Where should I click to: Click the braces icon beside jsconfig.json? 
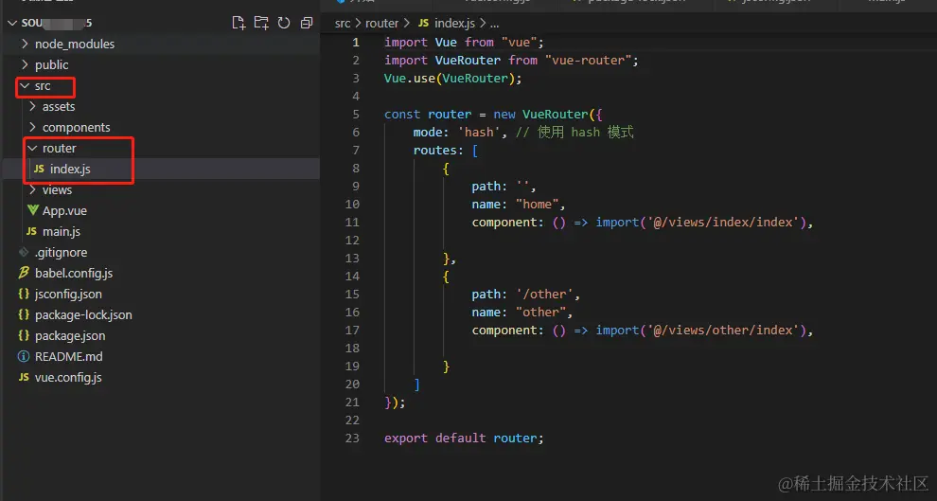[x=24, y=295]
